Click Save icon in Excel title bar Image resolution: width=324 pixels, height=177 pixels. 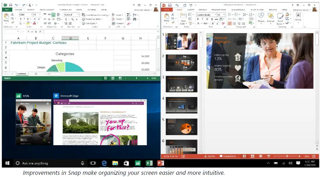[10, 5]
